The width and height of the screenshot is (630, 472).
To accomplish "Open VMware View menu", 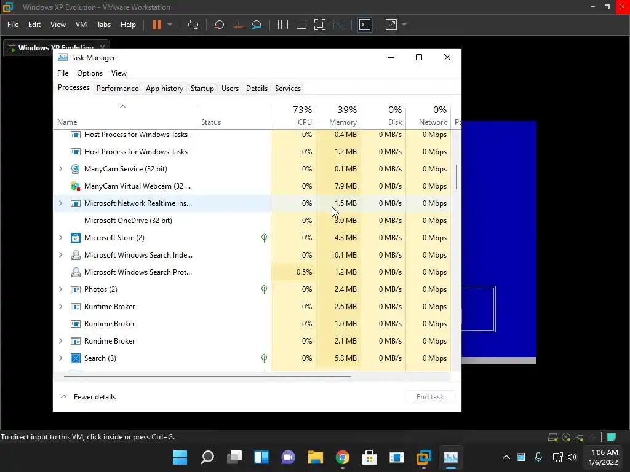I will [x=58, y=25].
